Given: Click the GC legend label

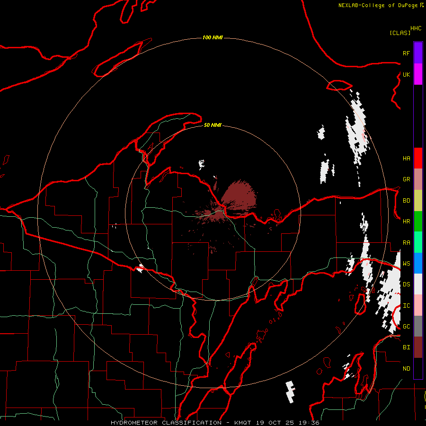Looking at the screenshot, I should click(406, 327).
